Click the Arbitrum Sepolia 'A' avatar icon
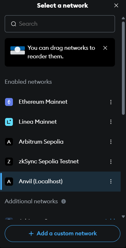Image resolution: width=126 pixels, height=248 pixels. [9, 142]
